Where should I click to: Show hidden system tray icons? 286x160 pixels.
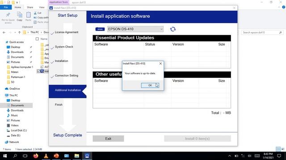coord(230,156)
